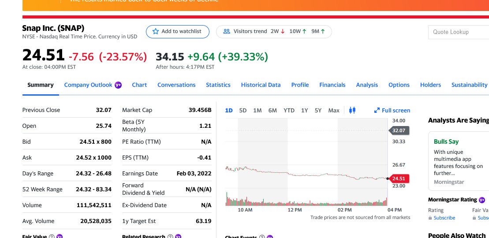Click the Market Cap 39.456B value
The height and width of the screenshot is (238, 489).
200,110
